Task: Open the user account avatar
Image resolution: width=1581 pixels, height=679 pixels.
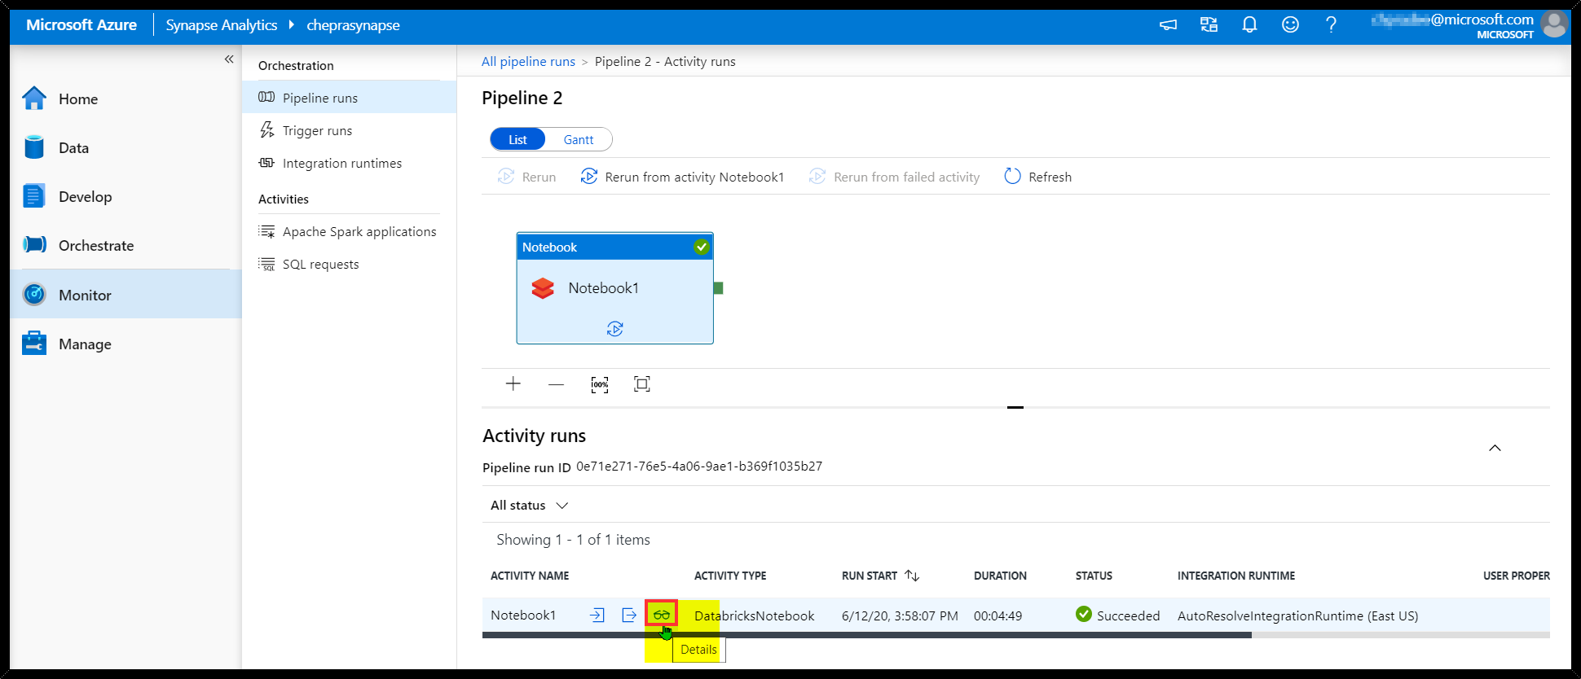Action: pyautogui.click(x=1555, y=24)
